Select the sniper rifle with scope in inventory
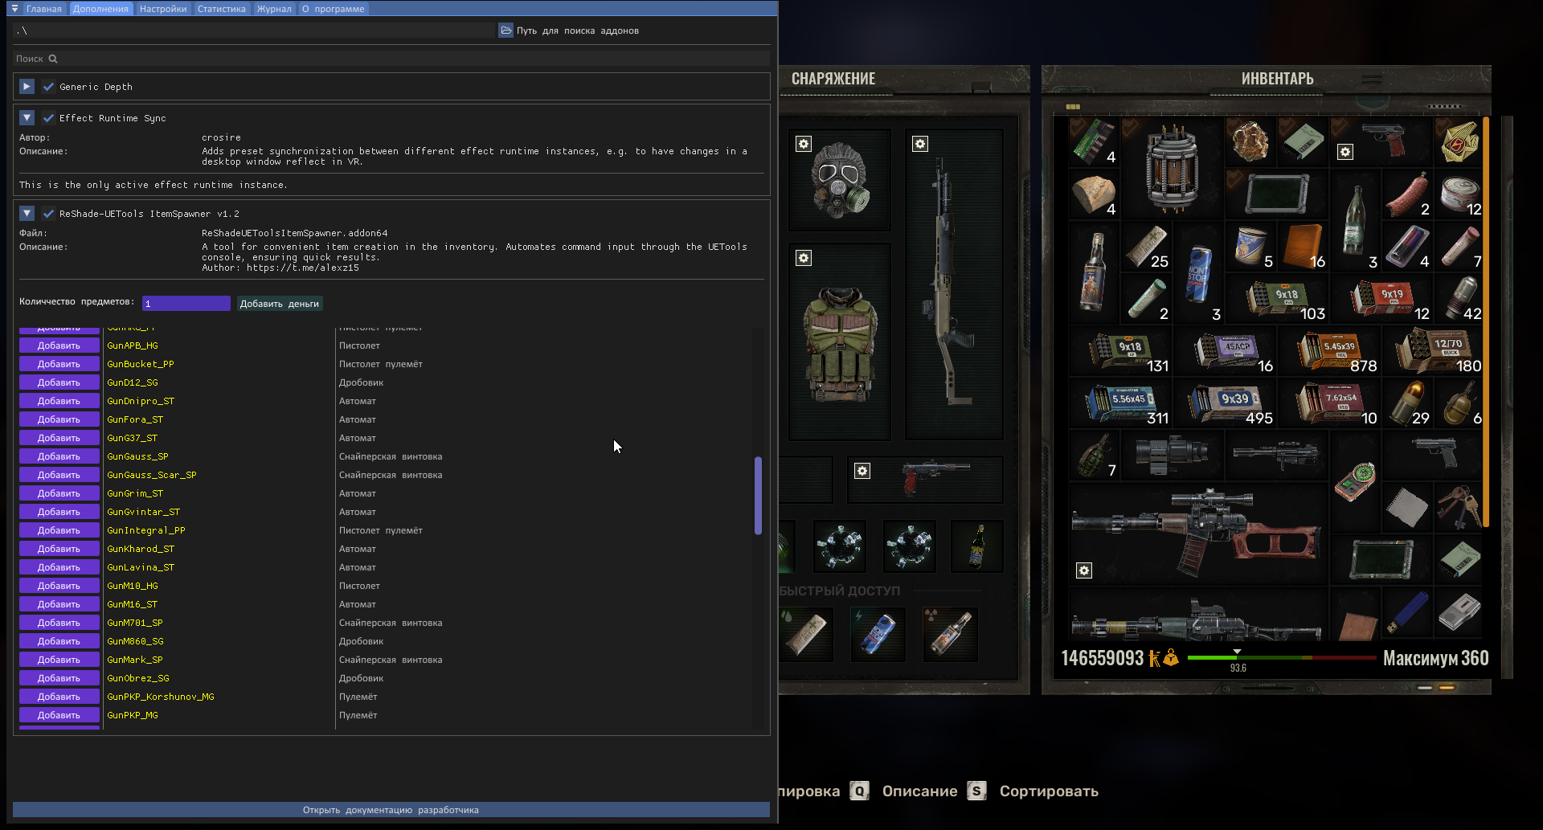This screenshot has width=1543, height=830. [x=1198, y=533]
